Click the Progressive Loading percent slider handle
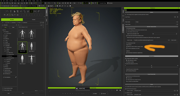The image size is (180, 96). (152, 67)
